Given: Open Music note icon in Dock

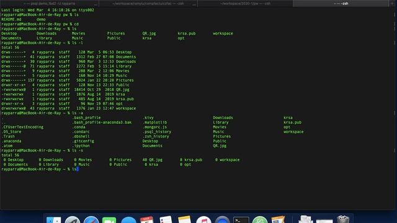Looking at the screenshot, I should 203,219.
